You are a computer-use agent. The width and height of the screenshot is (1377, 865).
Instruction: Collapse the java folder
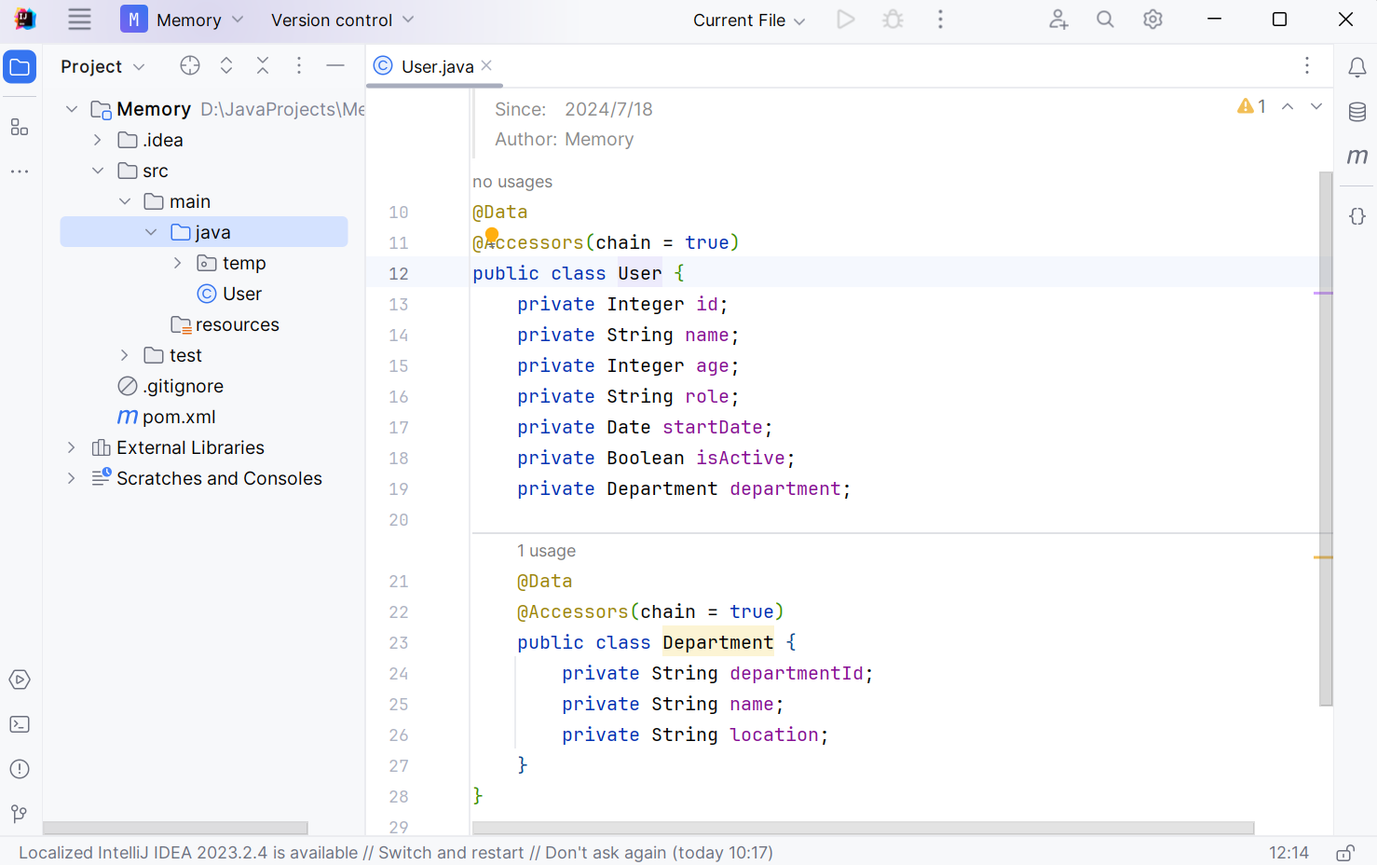click(151, 232)
